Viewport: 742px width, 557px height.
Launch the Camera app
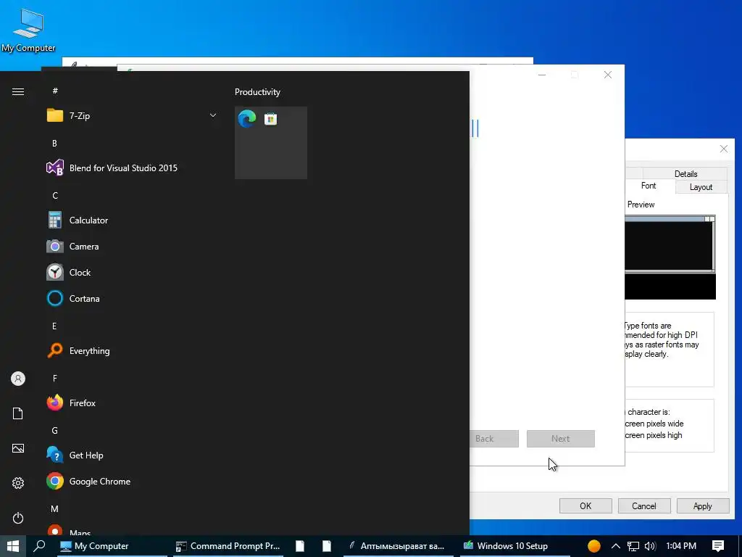(x=132, y=247)
